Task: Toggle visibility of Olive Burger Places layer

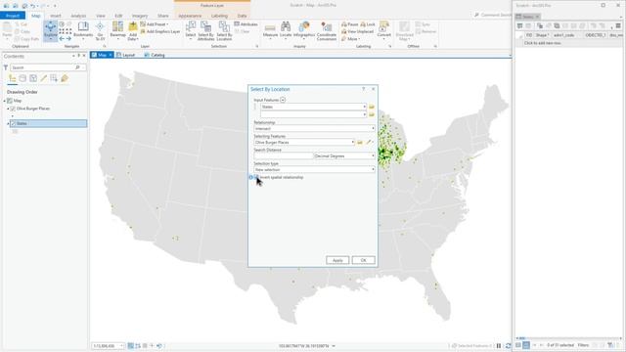Action: click(x=13, y=109)
